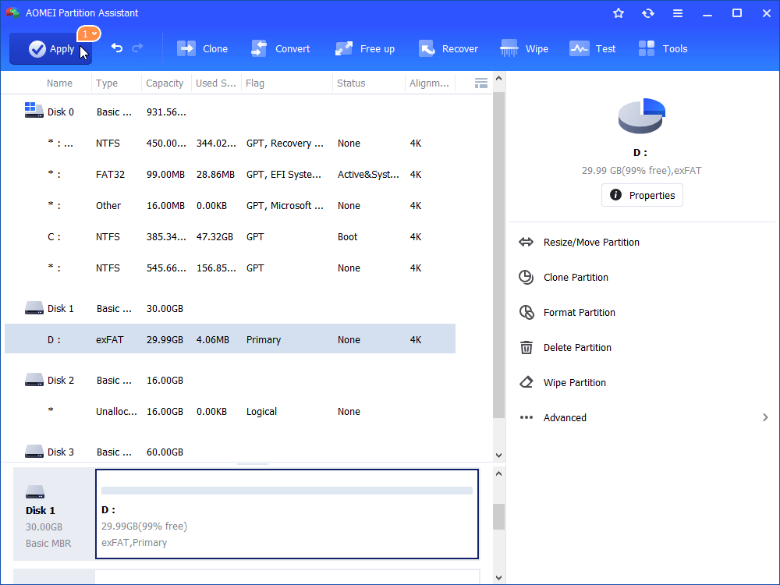Select the 16.00GB Unallocated row

(230, 411)
